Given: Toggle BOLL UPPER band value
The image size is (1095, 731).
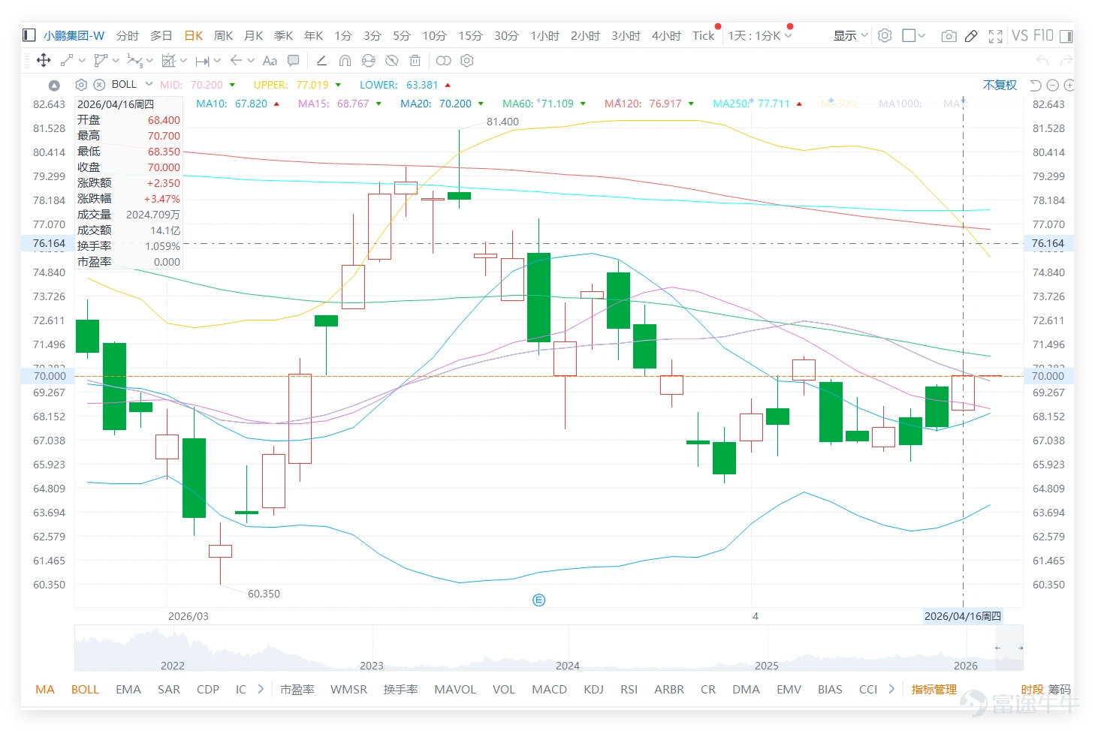Looking at the screenshot, I should click(291, 85).
